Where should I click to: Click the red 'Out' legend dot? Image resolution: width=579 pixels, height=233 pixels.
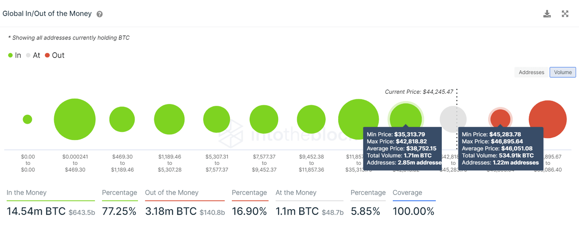[47, 55]
